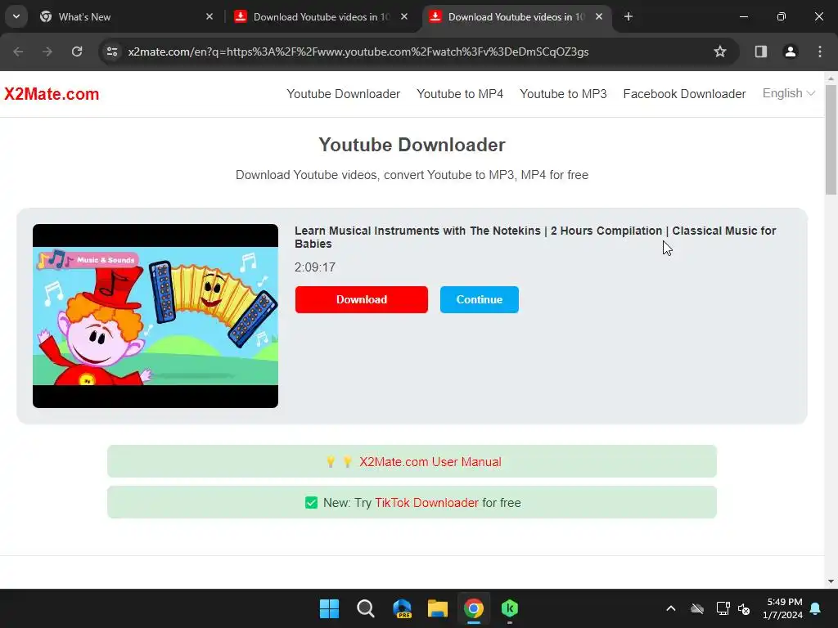Viewport: 838px width, 628px height.
Task: Reload the current page
Action: [x=77, y=52]
